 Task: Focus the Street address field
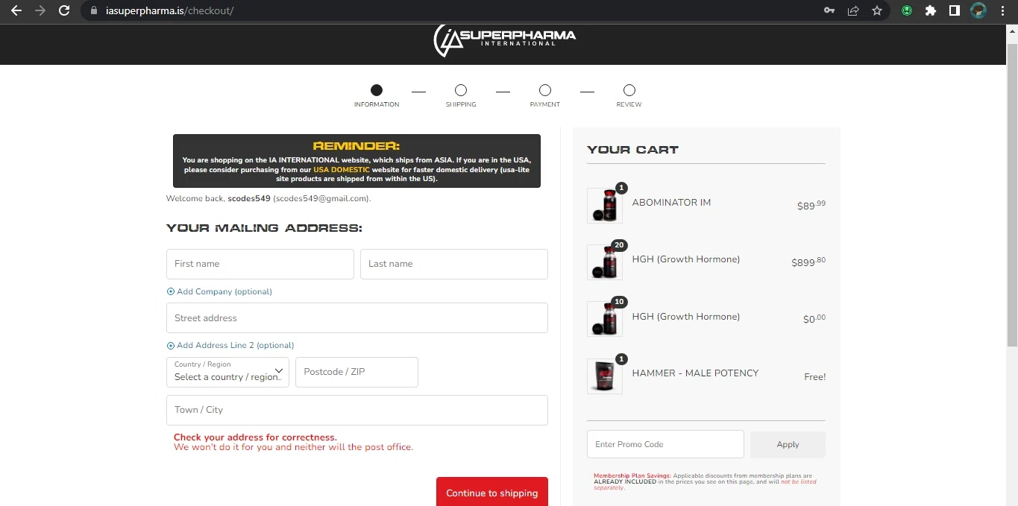[357, 317]
